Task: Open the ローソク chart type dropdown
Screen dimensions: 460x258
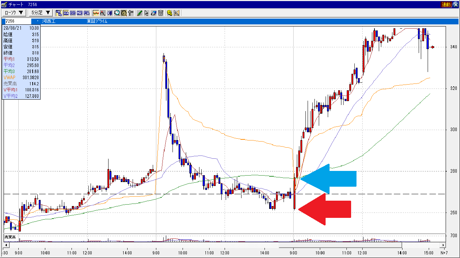Action: 14,13
